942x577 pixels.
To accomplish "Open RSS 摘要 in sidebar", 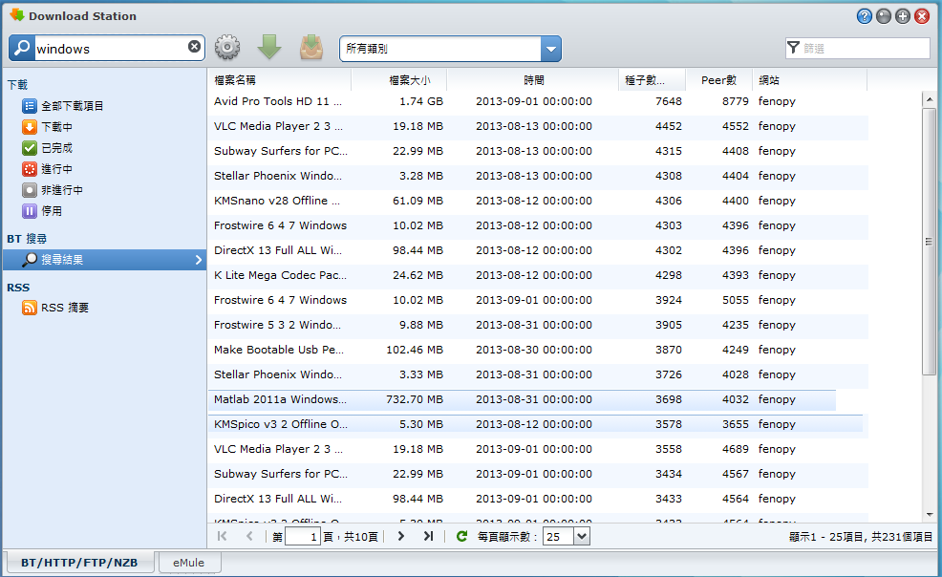I will click(55, 308).
